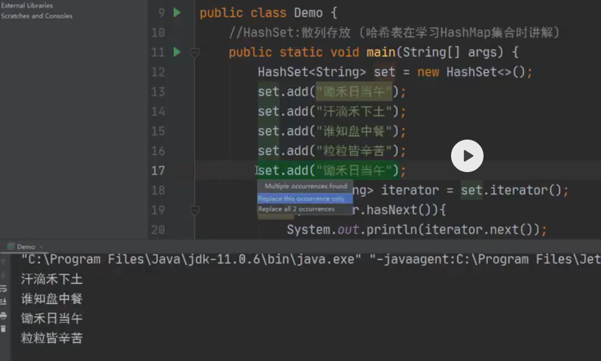Viewport: 601px width, 361px height.
Task: Clear the console with the trash icon
Action: pos(3,329)
